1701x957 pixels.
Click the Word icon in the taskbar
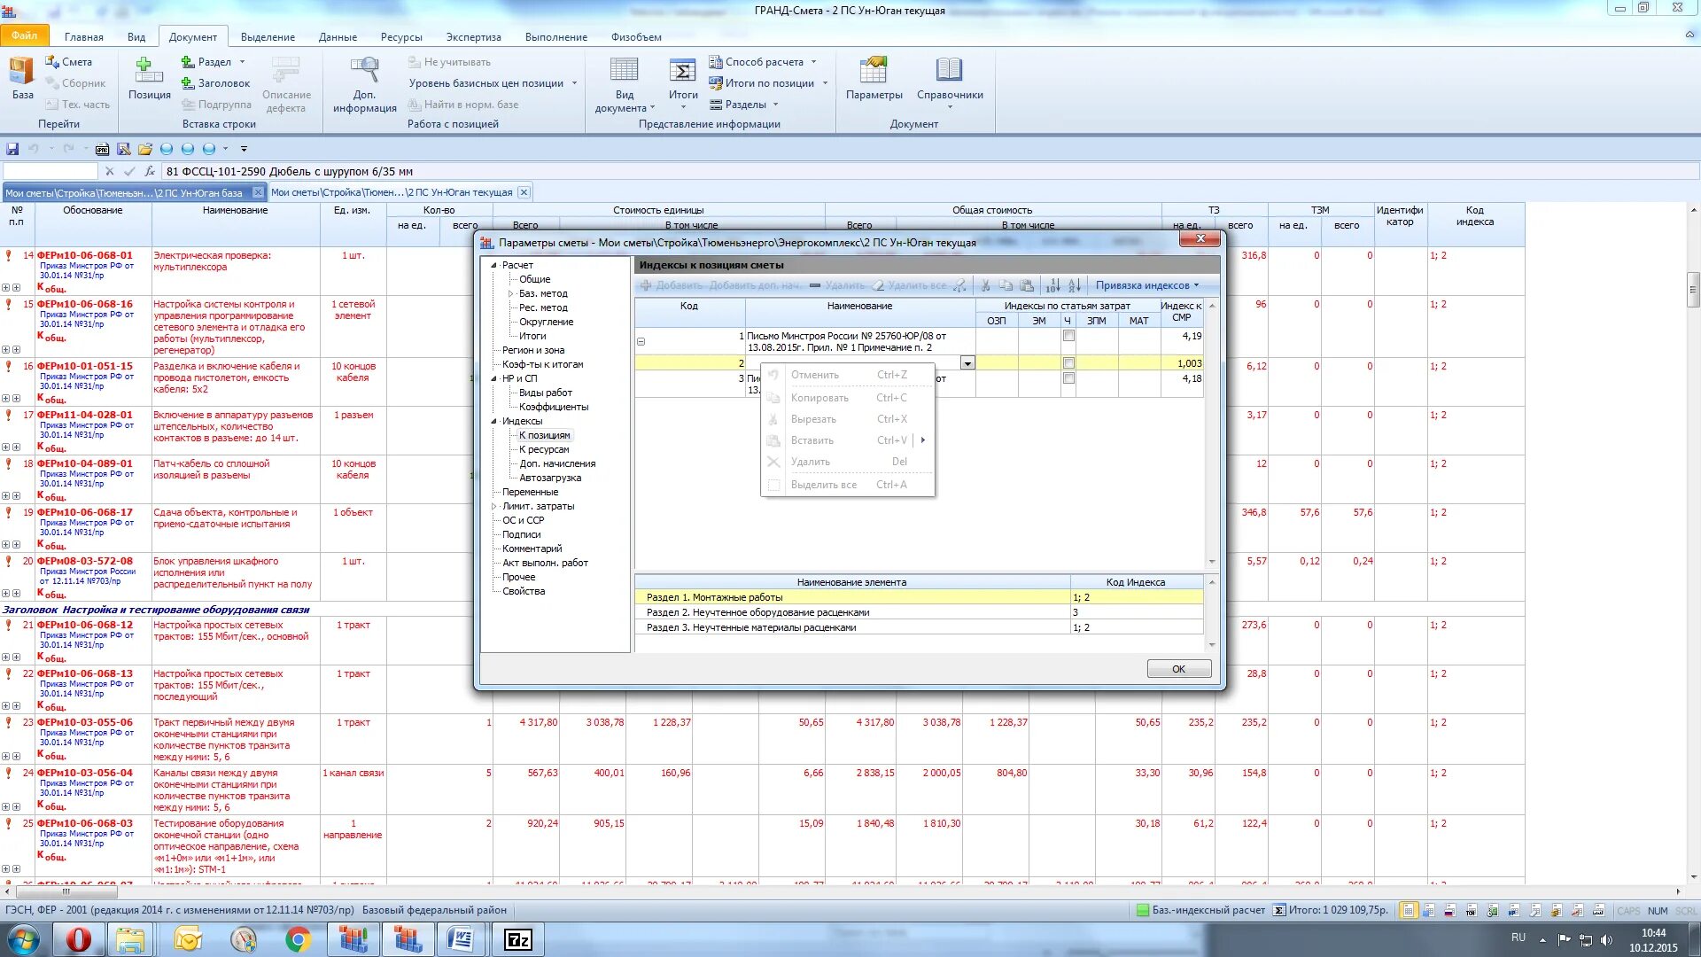click(462, 939)
